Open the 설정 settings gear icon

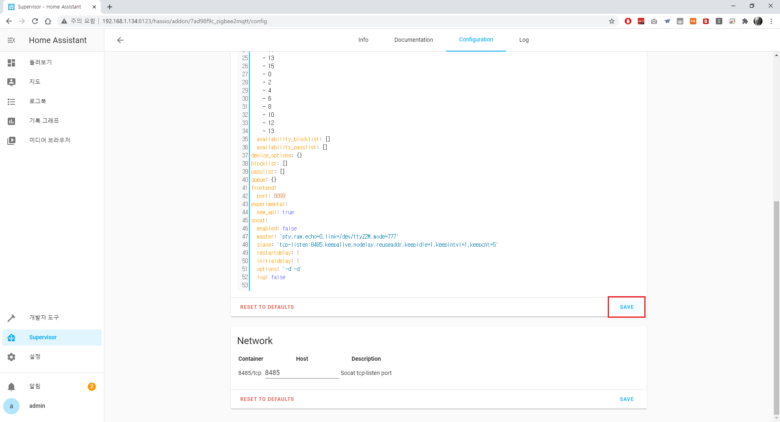[x=11, y=357]
